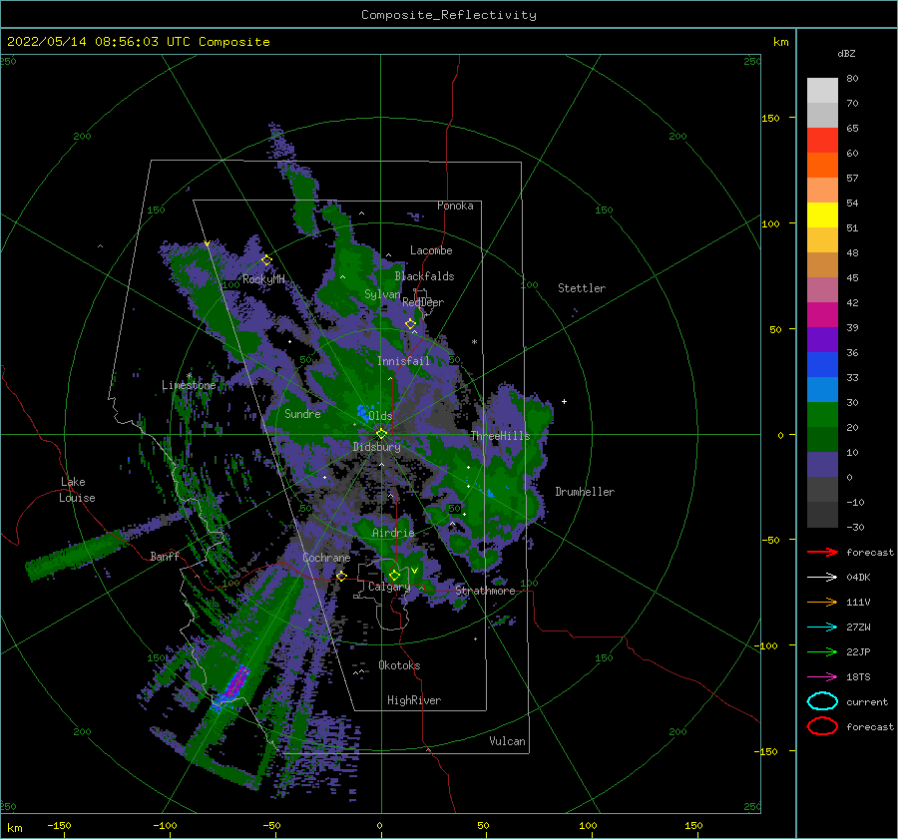Click the red forecast arrow icon in legend
Screen dimensions: 898x839
(822, 552)
